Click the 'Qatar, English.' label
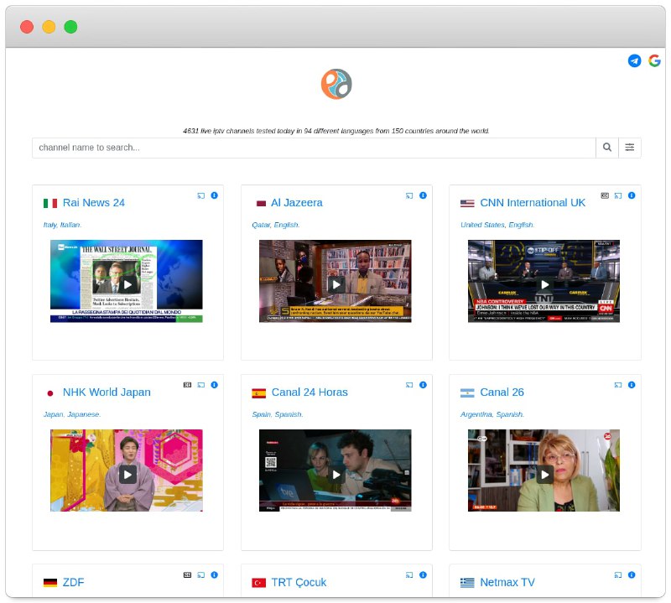Viewport: 671px width, 603px height. click(276, 225)
